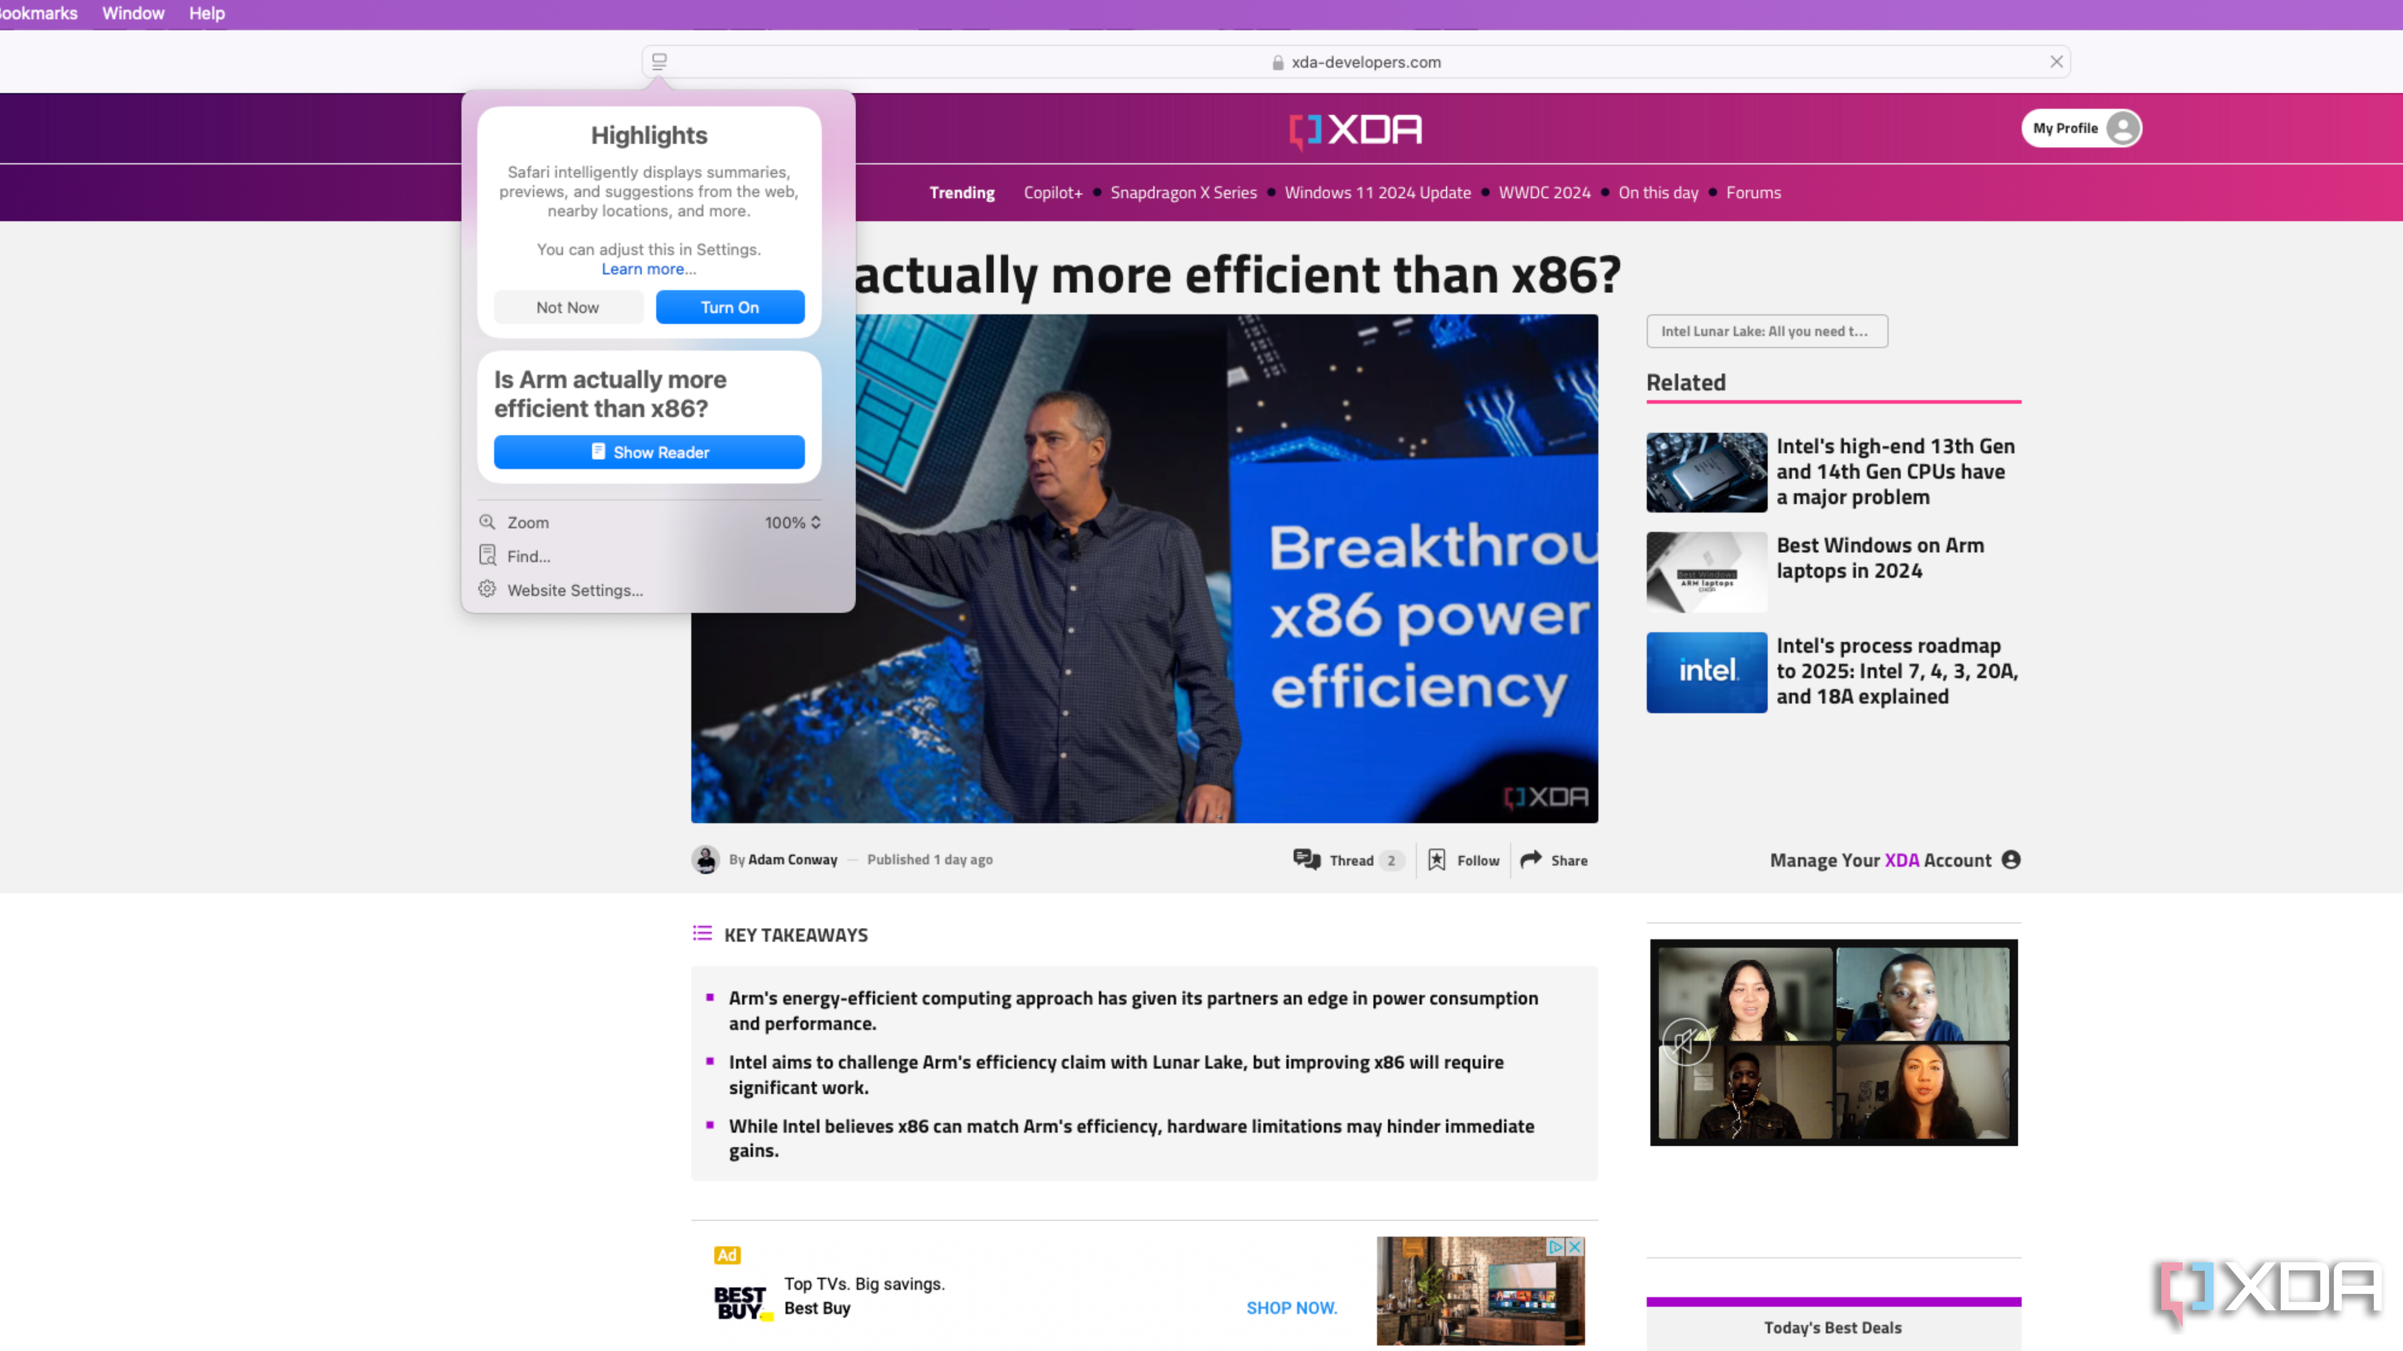Click the Intel Lunar Lake tag button

point(1767,331)
